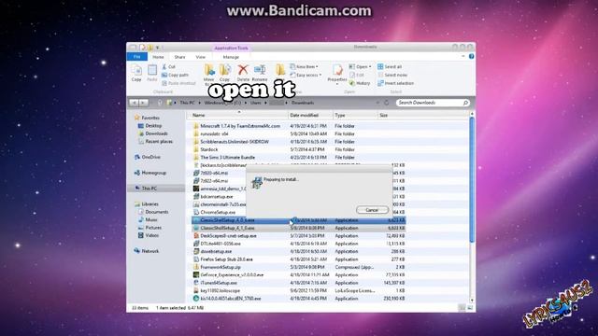The width and height of the screenshot is (598, 336).
Task: Click the Copy path command
Action: click(175, 75)
